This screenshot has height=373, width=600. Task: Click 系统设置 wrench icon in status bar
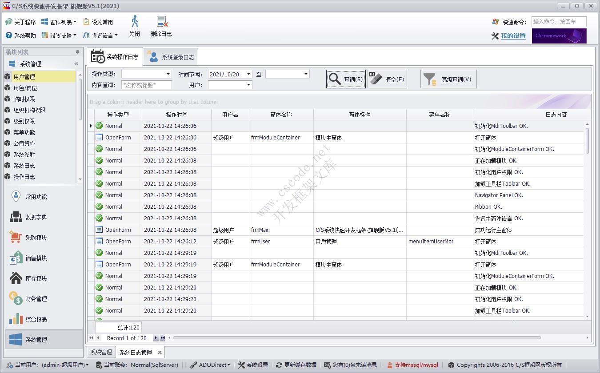(252, 365)
